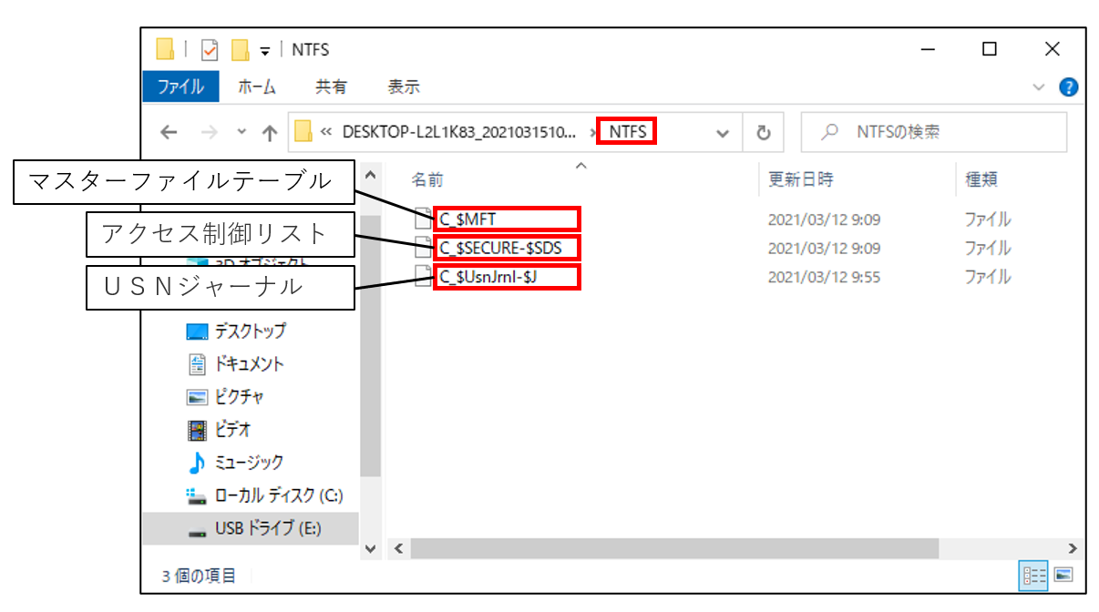Click the DESKTOP-L2L1K83 breadcrumb segment
Screen dimensions: 1099x612
(x=459, y=132)
